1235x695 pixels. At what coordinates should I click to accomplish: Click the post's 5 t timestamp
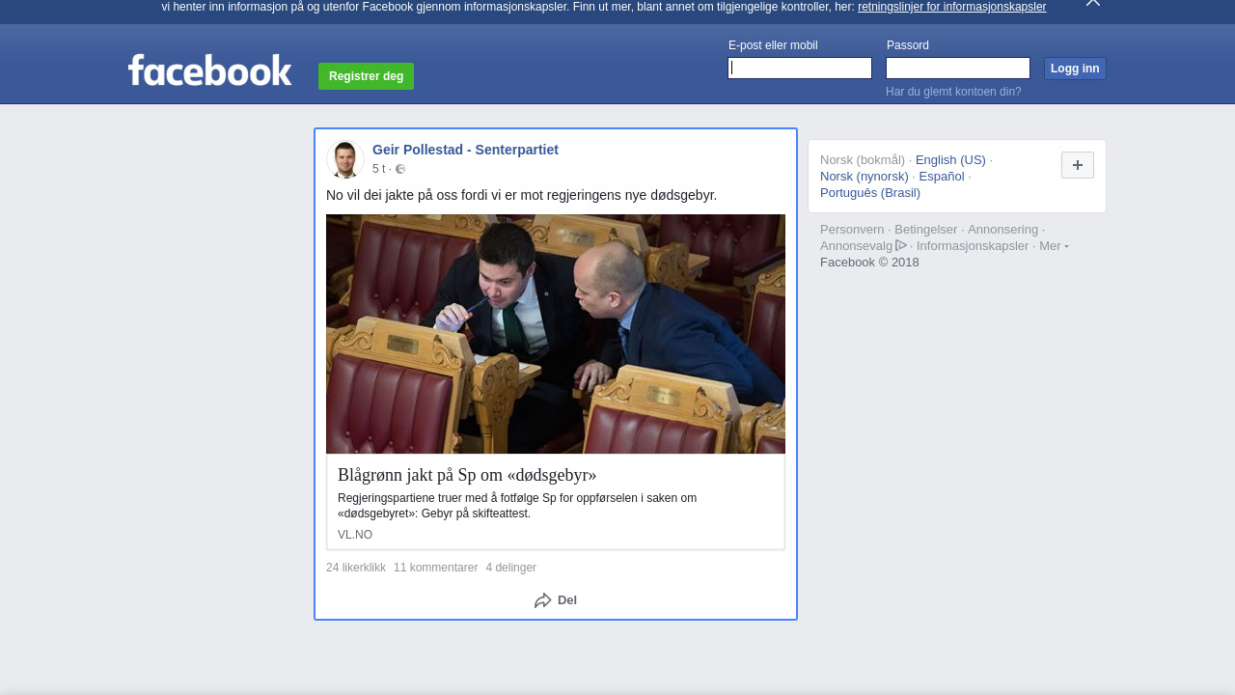(x=379, y=169)
